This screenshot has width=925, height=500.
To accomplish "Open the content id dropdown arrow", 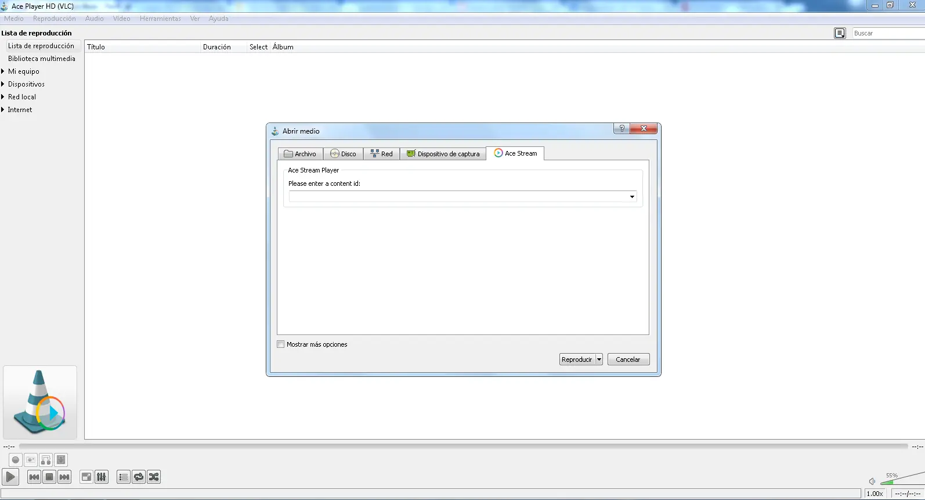I will tap(632, 197).
